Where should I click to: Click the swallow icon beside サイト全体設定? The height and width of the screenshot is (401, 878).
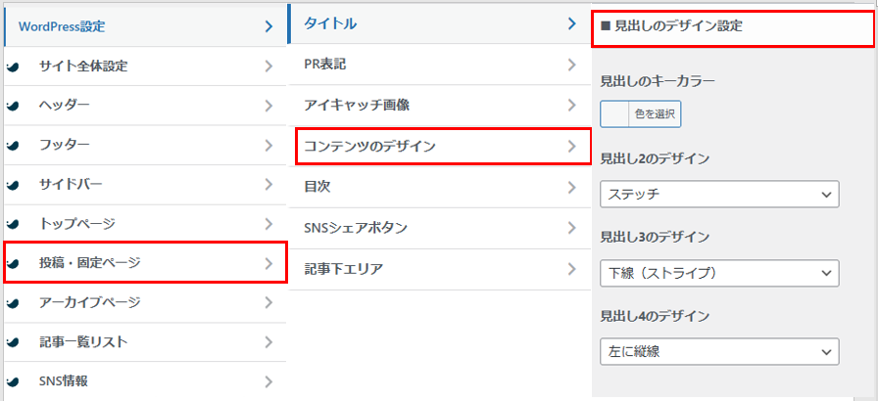click(11, 67)
